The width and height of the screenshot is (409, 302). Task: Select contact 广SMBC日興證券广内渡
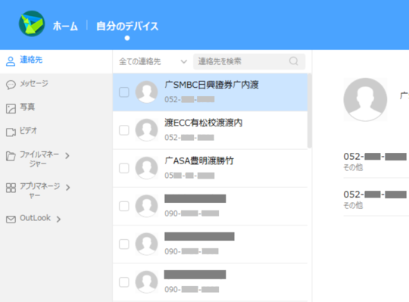[210, 92]
